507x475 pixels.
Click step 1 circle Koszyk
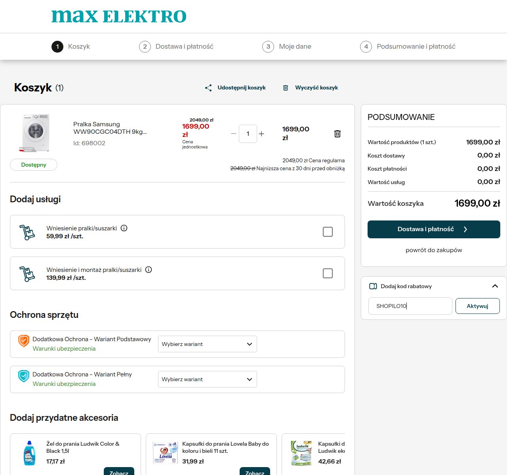tap(57, 47)
